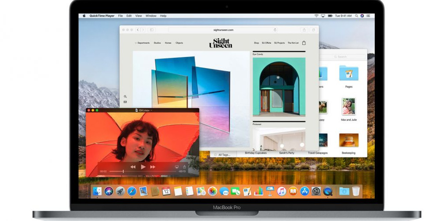Click the Studios link on the website
This screenshot has width=442, height=221.
pyautogui.click(x=157, y=43)
